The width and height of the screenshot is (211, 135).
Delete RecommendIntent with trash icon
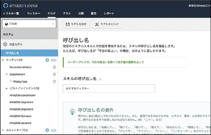54,67
